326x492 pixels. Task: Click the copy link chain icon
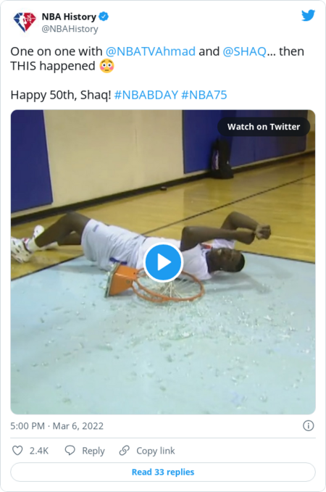click(x=125, y=451)
